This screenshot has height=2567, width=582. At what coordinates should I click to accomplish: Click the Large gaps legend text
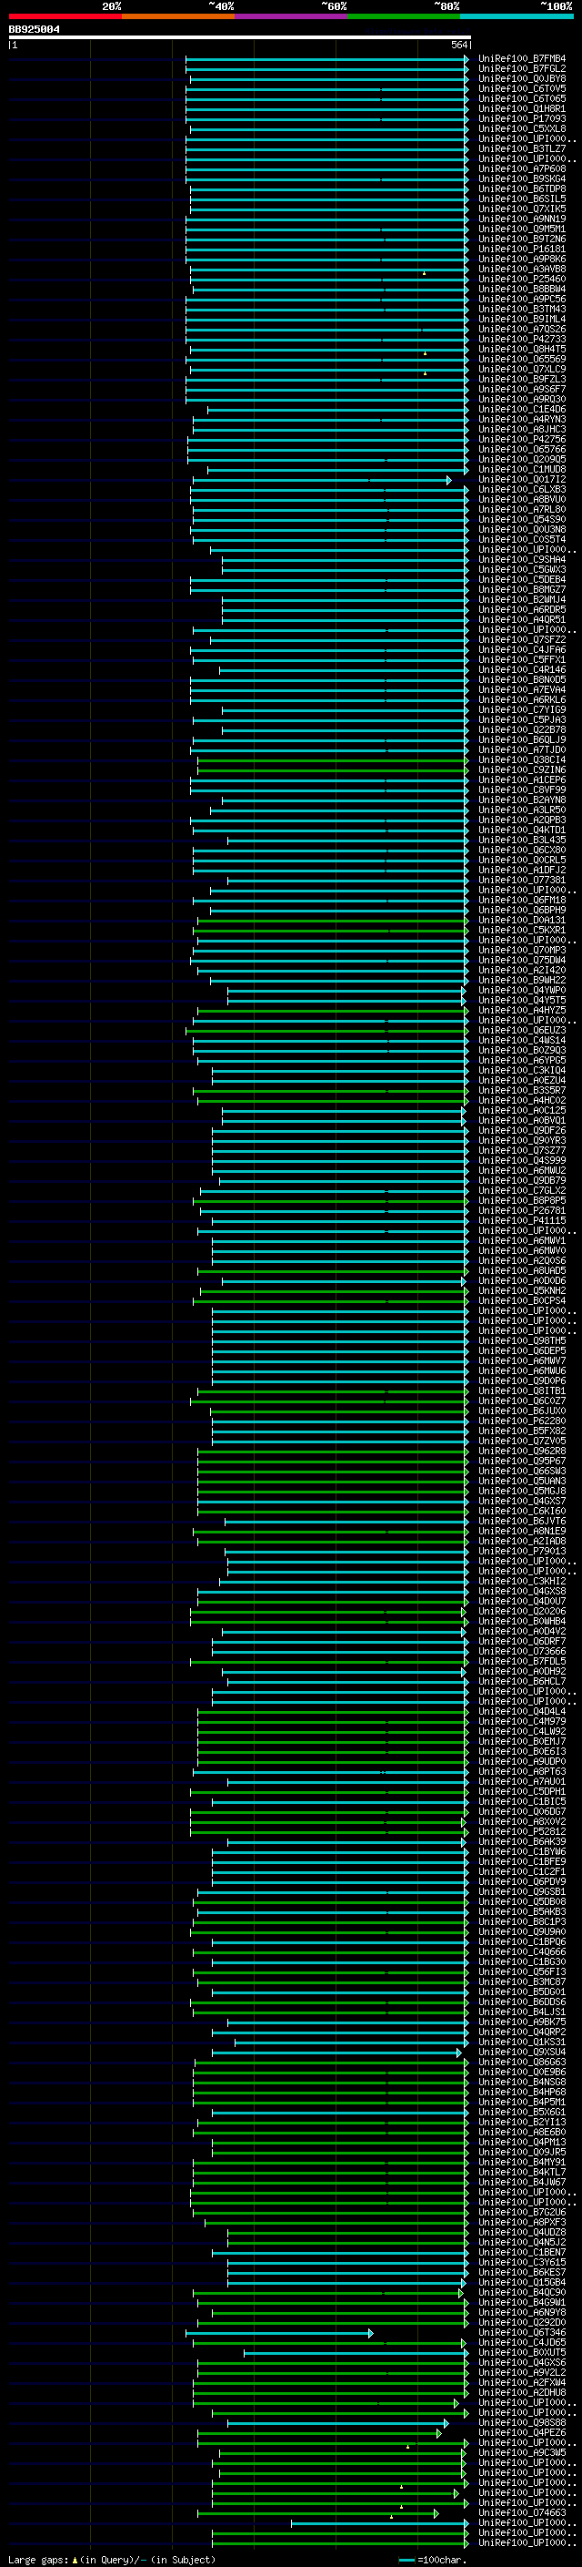pos(112,2560)
